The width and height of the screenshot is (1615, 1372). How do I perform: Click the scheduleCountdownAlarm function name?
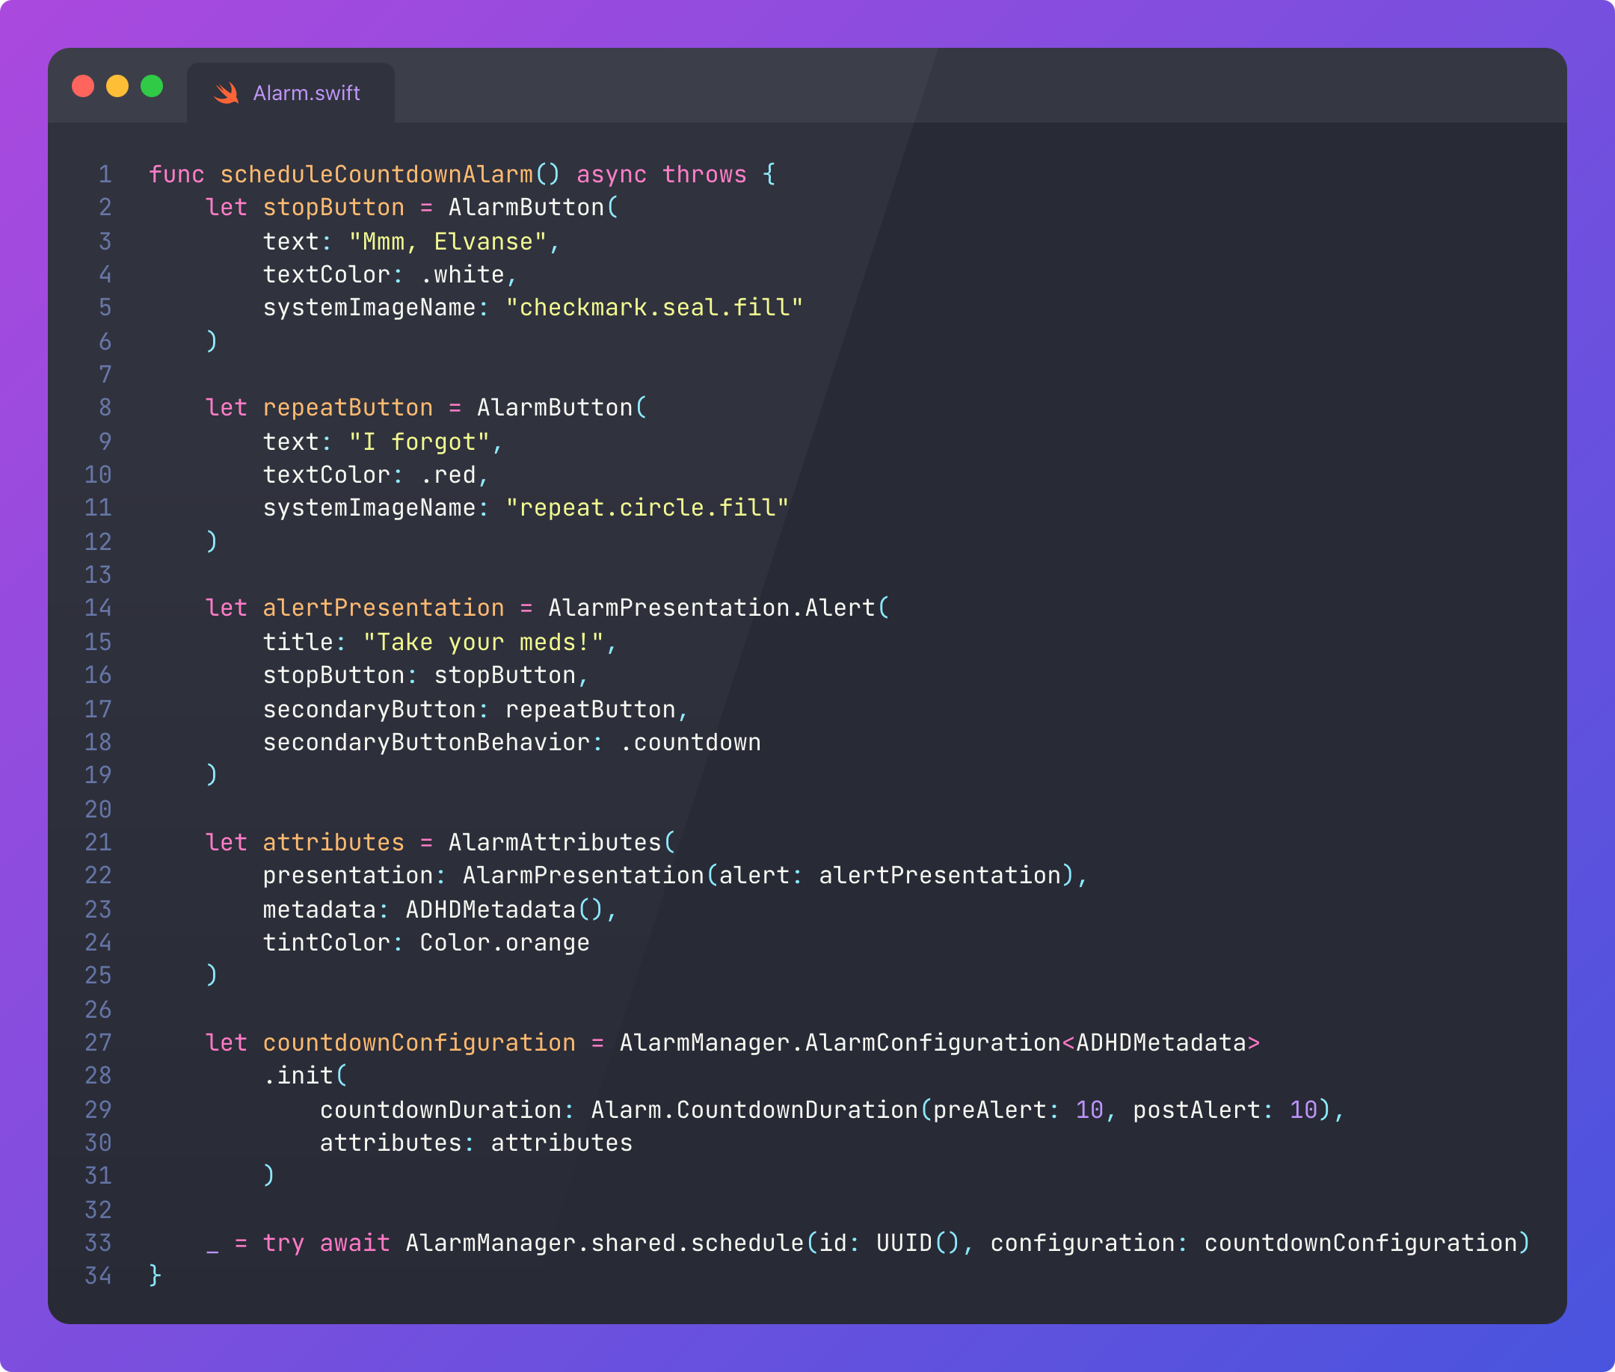[376, 174]
